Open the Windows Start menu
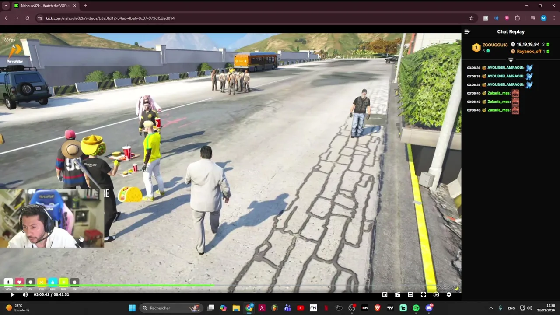The image size is (560, 315). 132,308
